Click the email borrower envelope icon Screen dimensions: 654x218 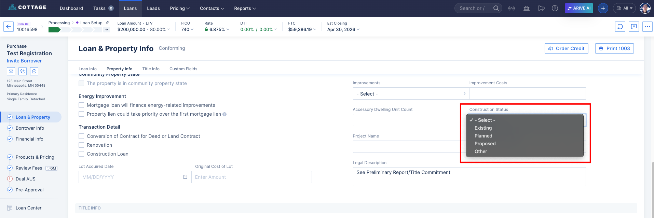(x=11, y=71)
